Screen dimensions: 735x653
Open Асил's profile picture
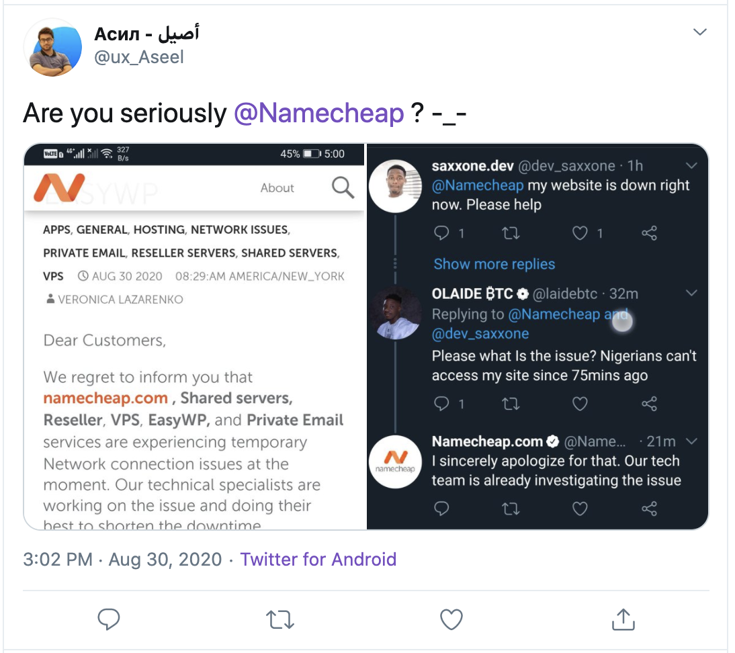pos(52,47)
